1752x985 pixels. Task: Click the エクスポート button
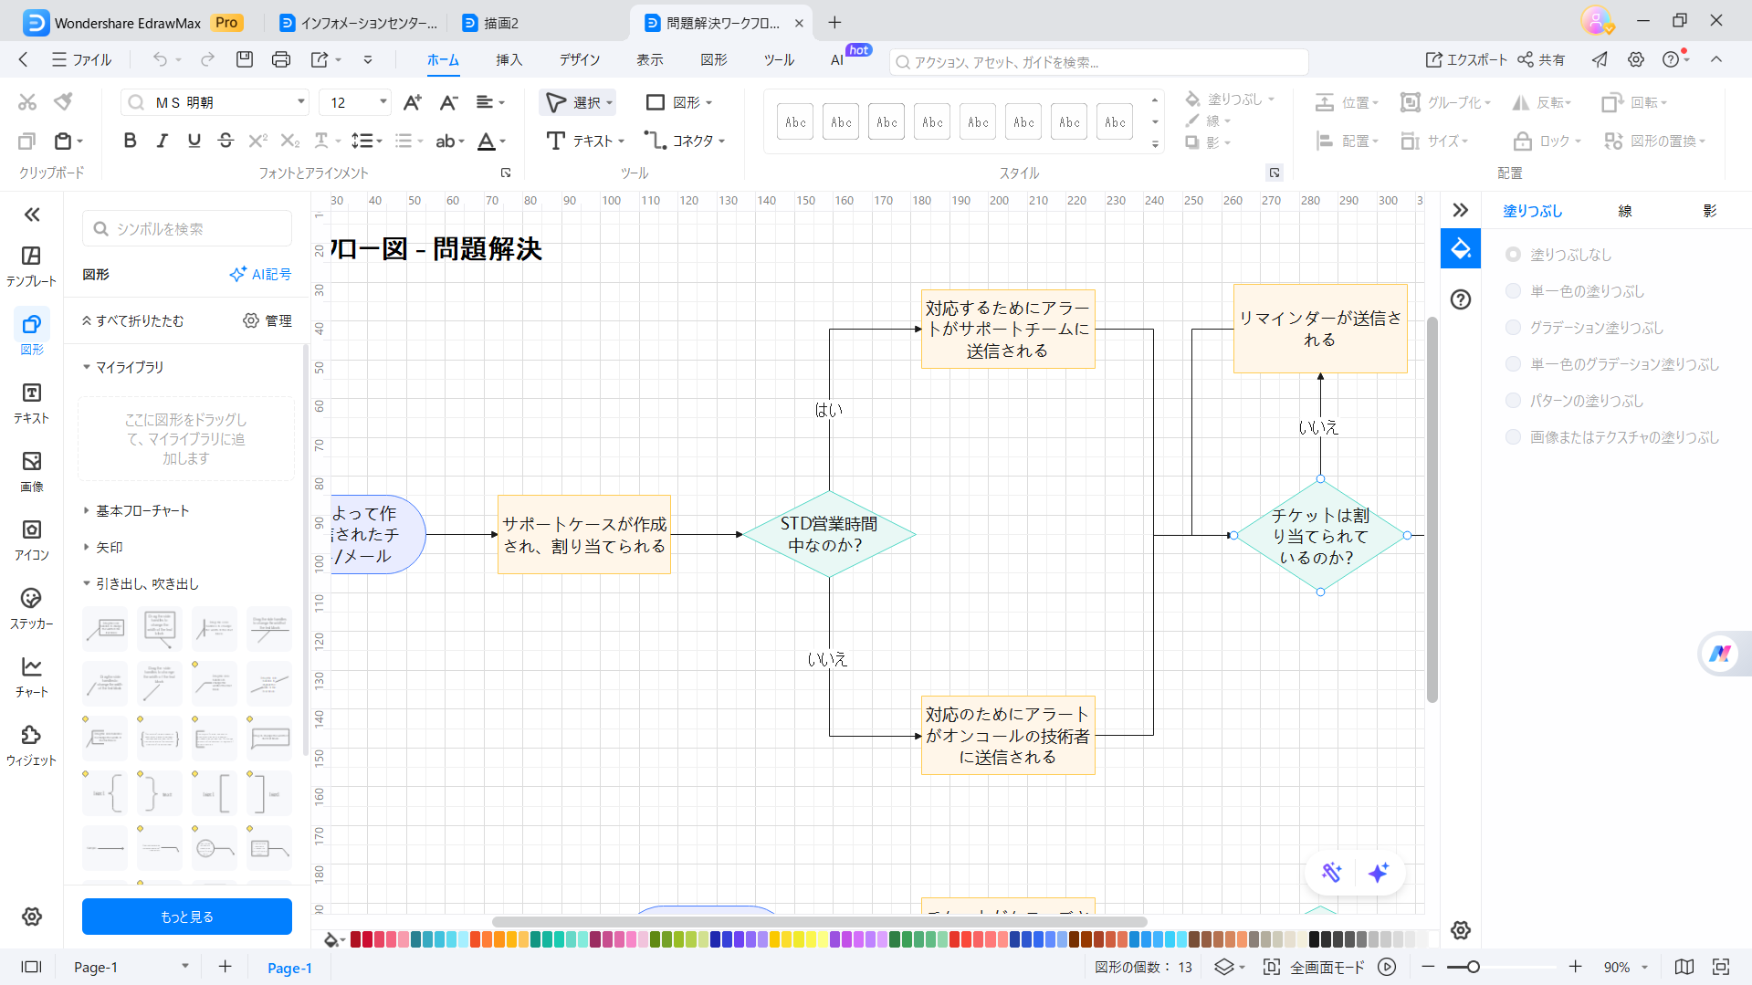(x=1468, y=59)
